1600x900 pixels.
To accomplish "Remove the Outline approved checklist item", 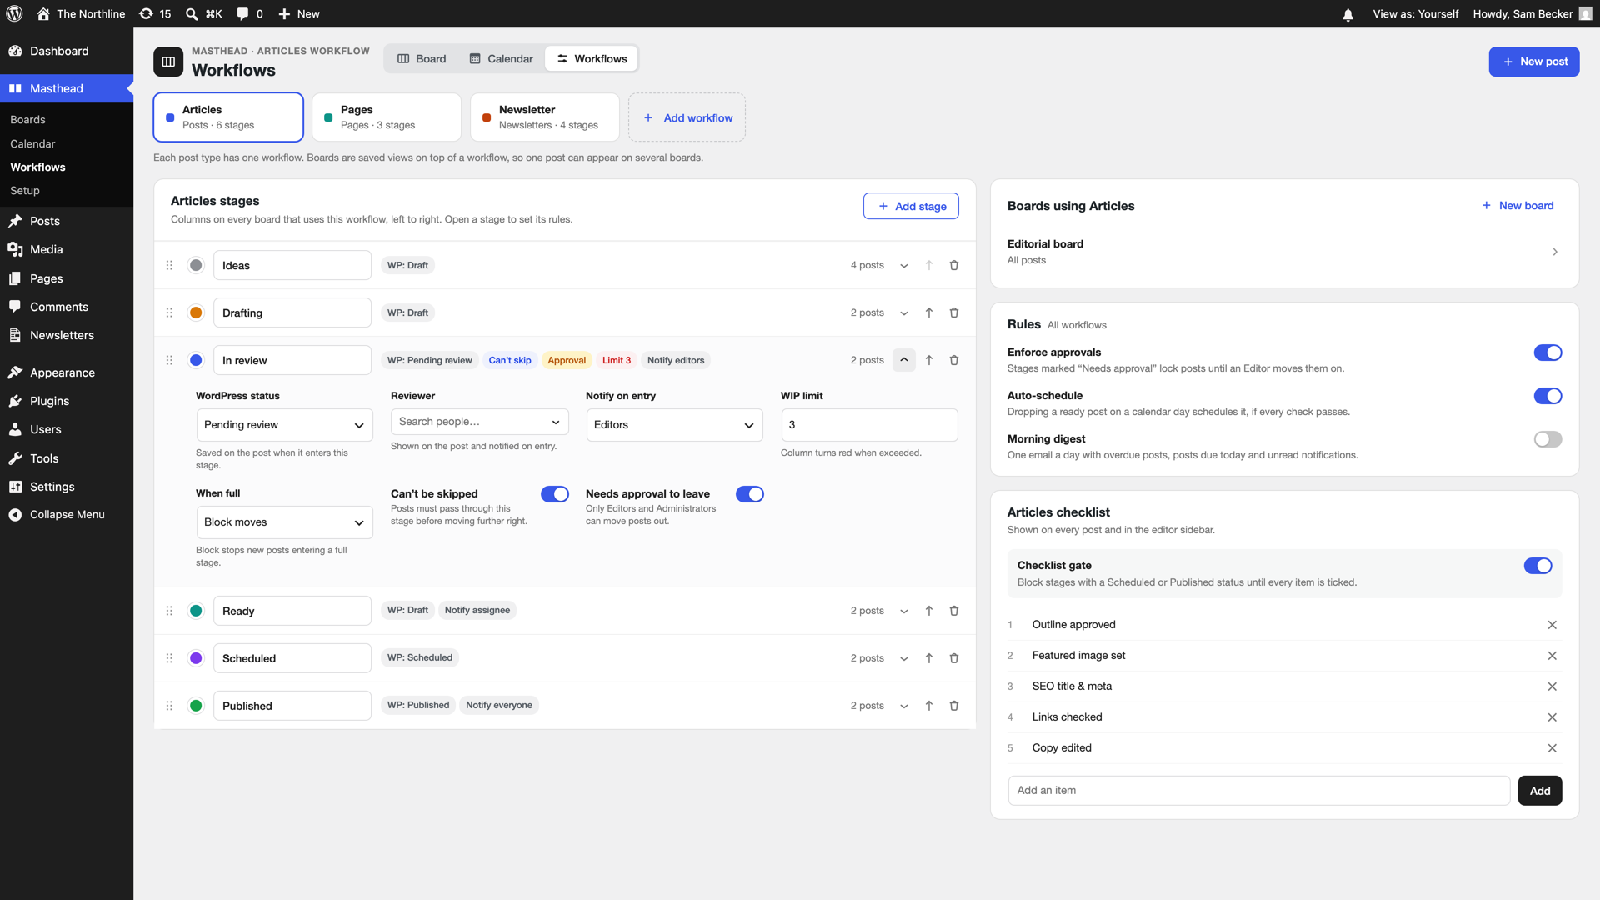I will [1552, 625].
